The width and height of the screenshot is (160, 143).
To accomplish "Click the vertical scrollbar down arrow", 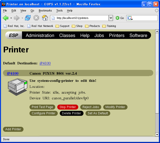I will [157, 135].
